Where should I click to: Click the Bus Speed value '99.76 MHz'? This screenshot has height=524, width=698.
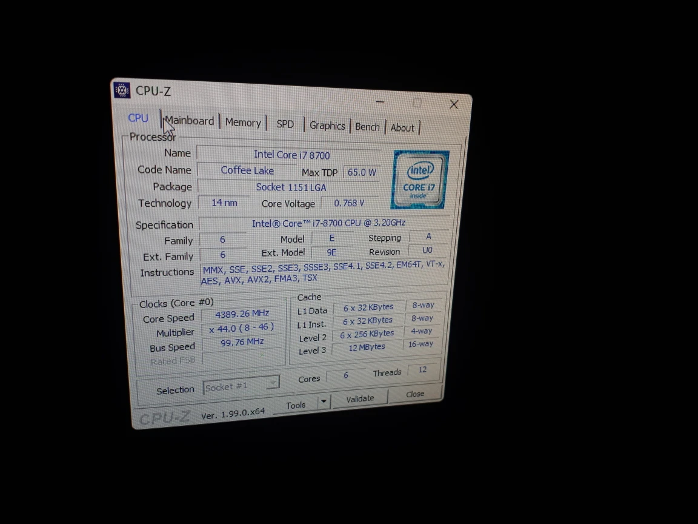pos(242,342)
